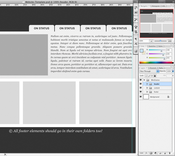Switch to the Swatches tab
The image size is (175, 156).
coord(152,46)
